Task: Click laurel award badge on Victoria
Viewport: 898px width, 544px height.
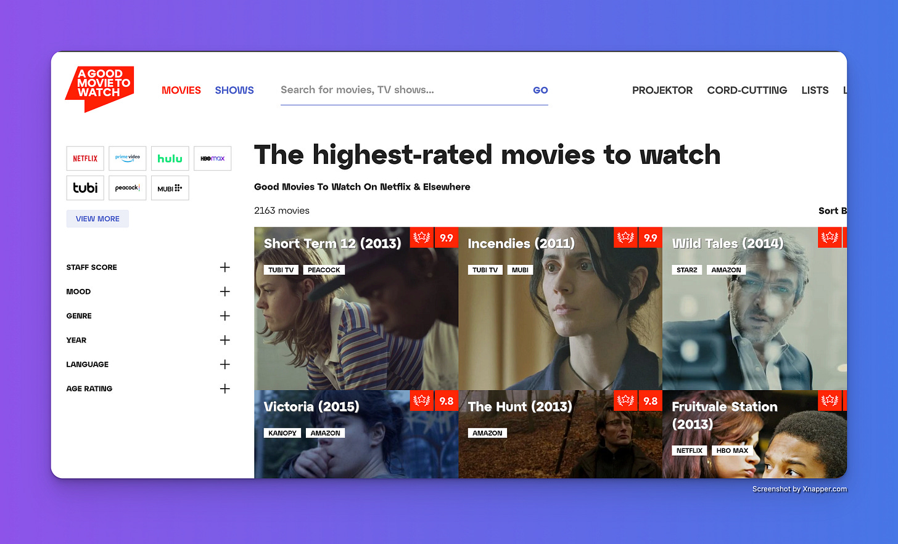Action: [422, 400]
